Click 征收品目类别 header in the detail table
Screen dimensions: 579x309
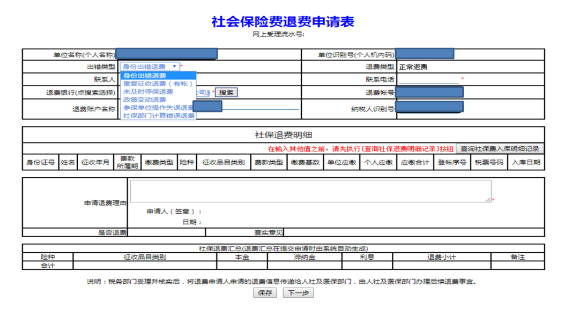coord(224,162)
